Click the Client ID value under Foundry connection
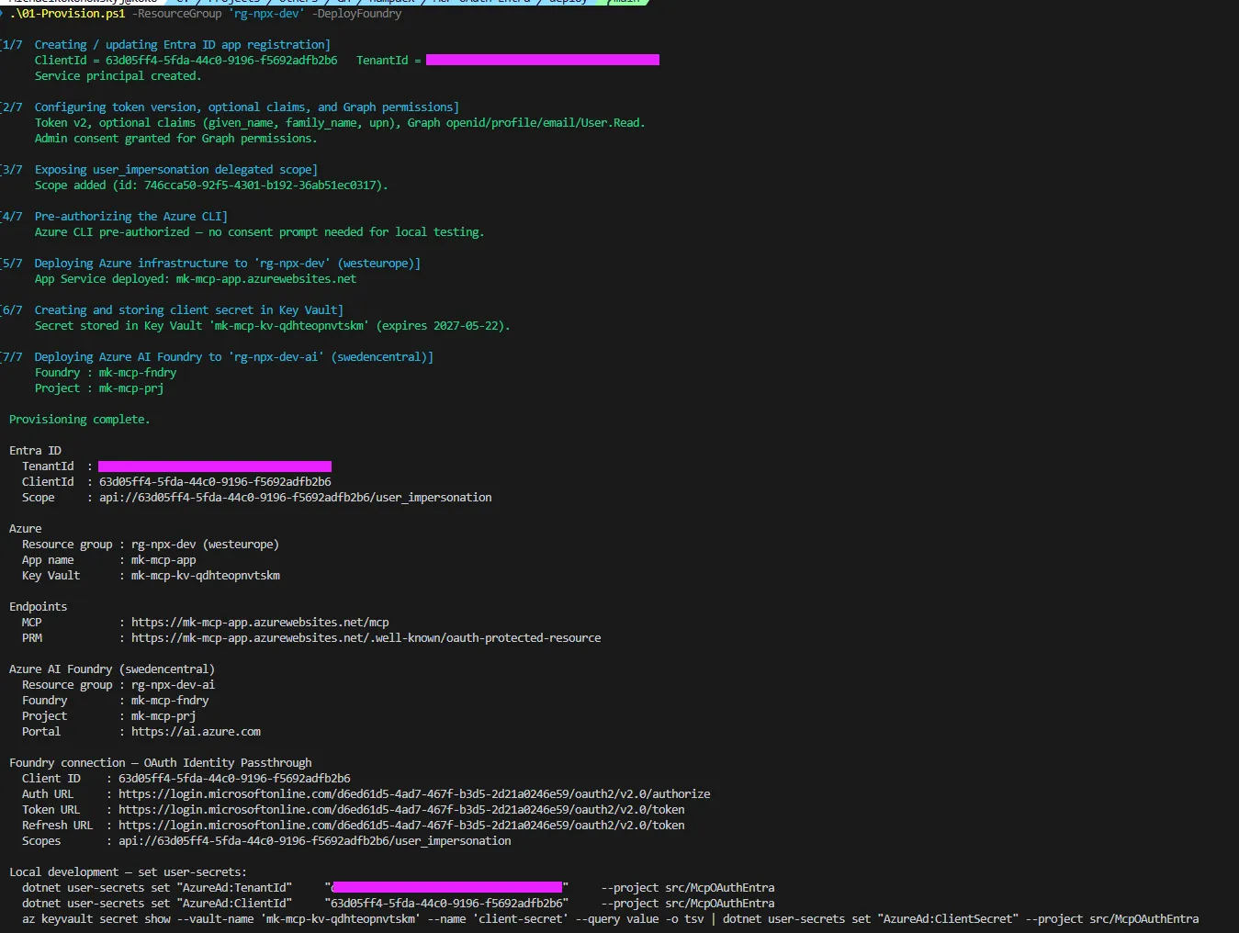1239x933 pixels. coord(234,779)
